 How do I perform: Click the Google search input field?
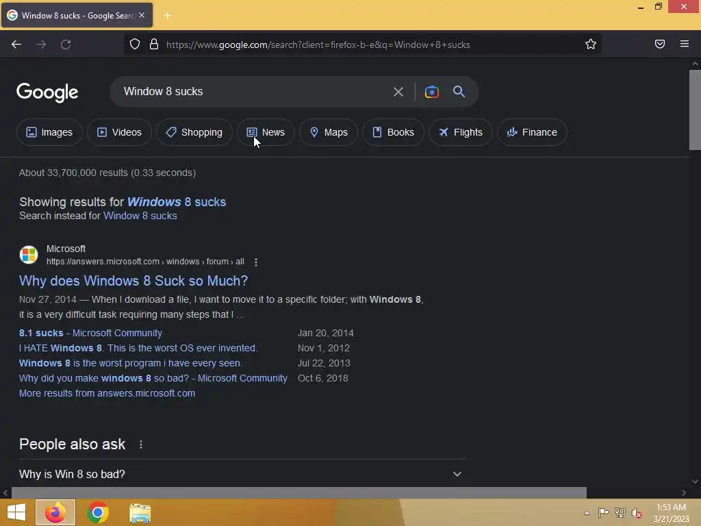click(x=253, y=92)
